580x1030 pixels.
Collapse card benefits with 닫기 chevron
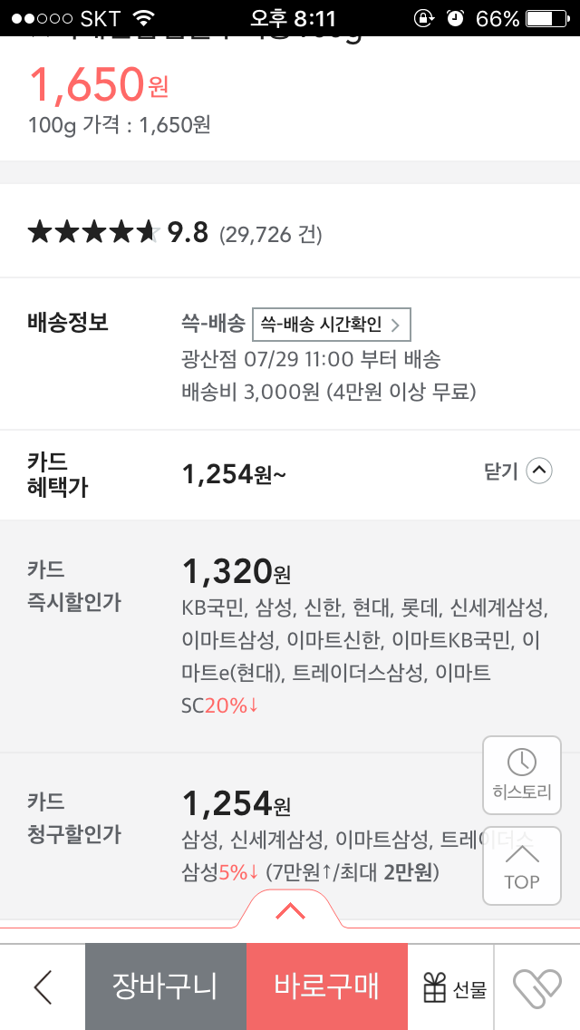click(x=538, y=471)
